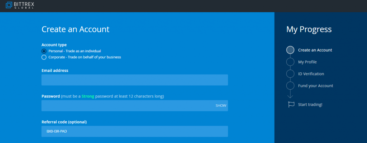Open the My Profile step label
Viewport: 367px width, 143px height.
point(307,62)
